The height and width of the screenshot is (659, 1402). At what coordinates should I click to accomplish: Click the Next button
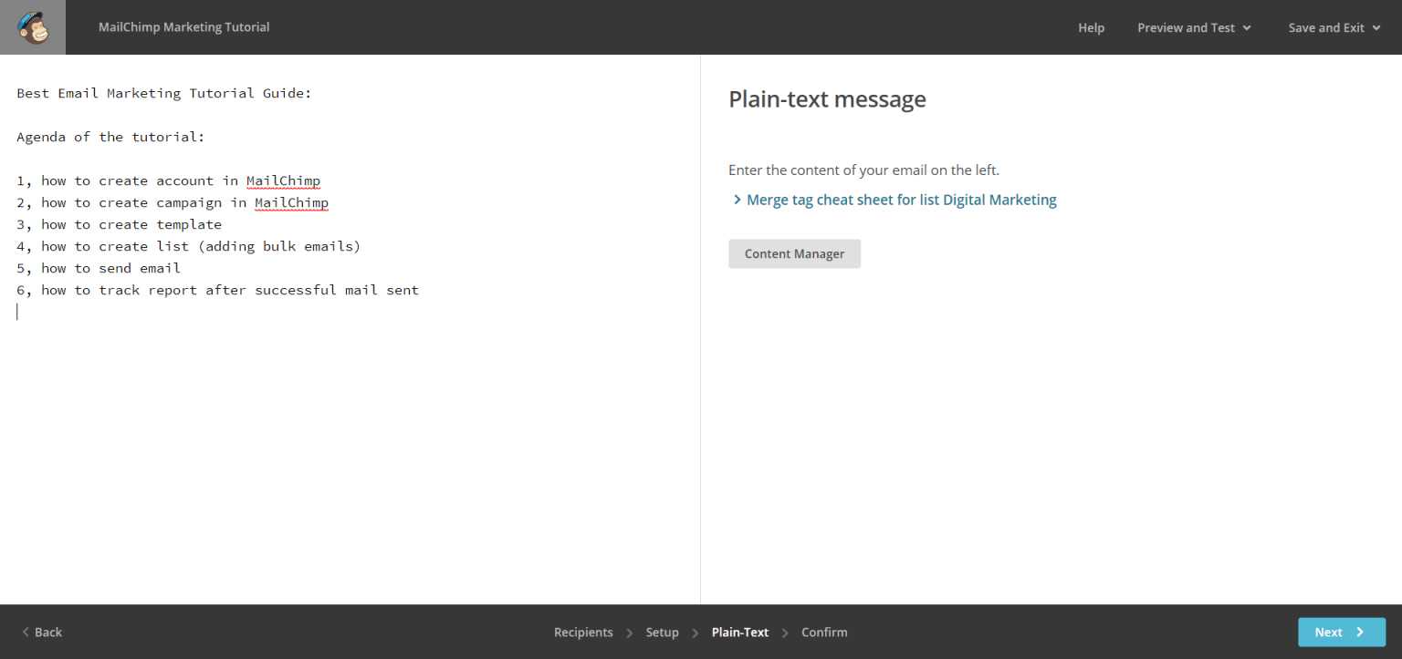coord(1341,632)
